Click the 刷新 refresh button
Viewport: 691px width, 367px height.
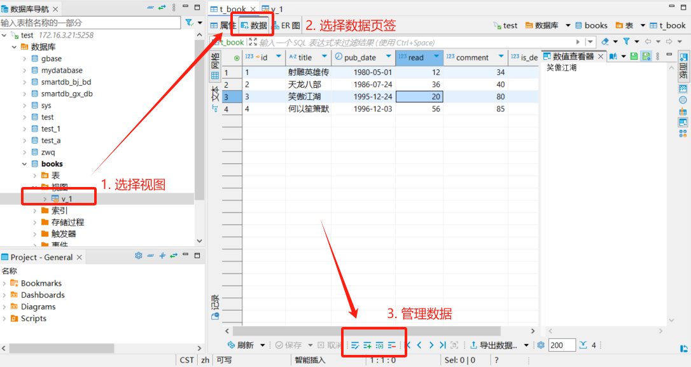pos(241,345)
